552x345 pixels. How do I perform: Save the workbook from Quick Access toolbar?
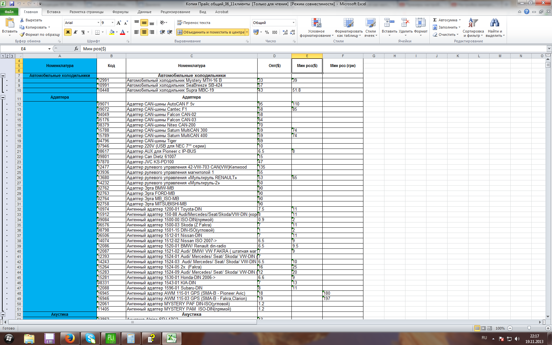(x=12, y=4)
